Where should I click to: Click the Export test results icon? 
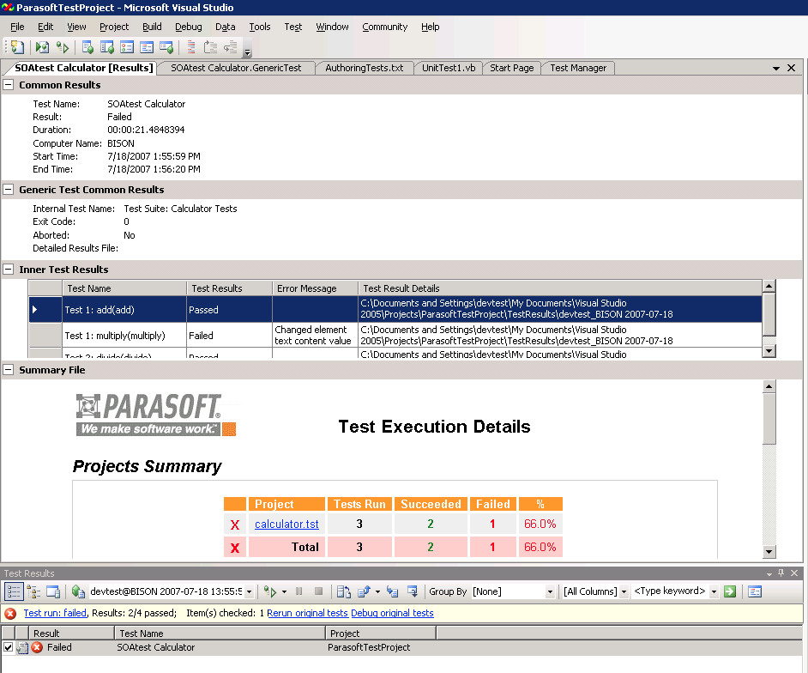coord(364,591)
